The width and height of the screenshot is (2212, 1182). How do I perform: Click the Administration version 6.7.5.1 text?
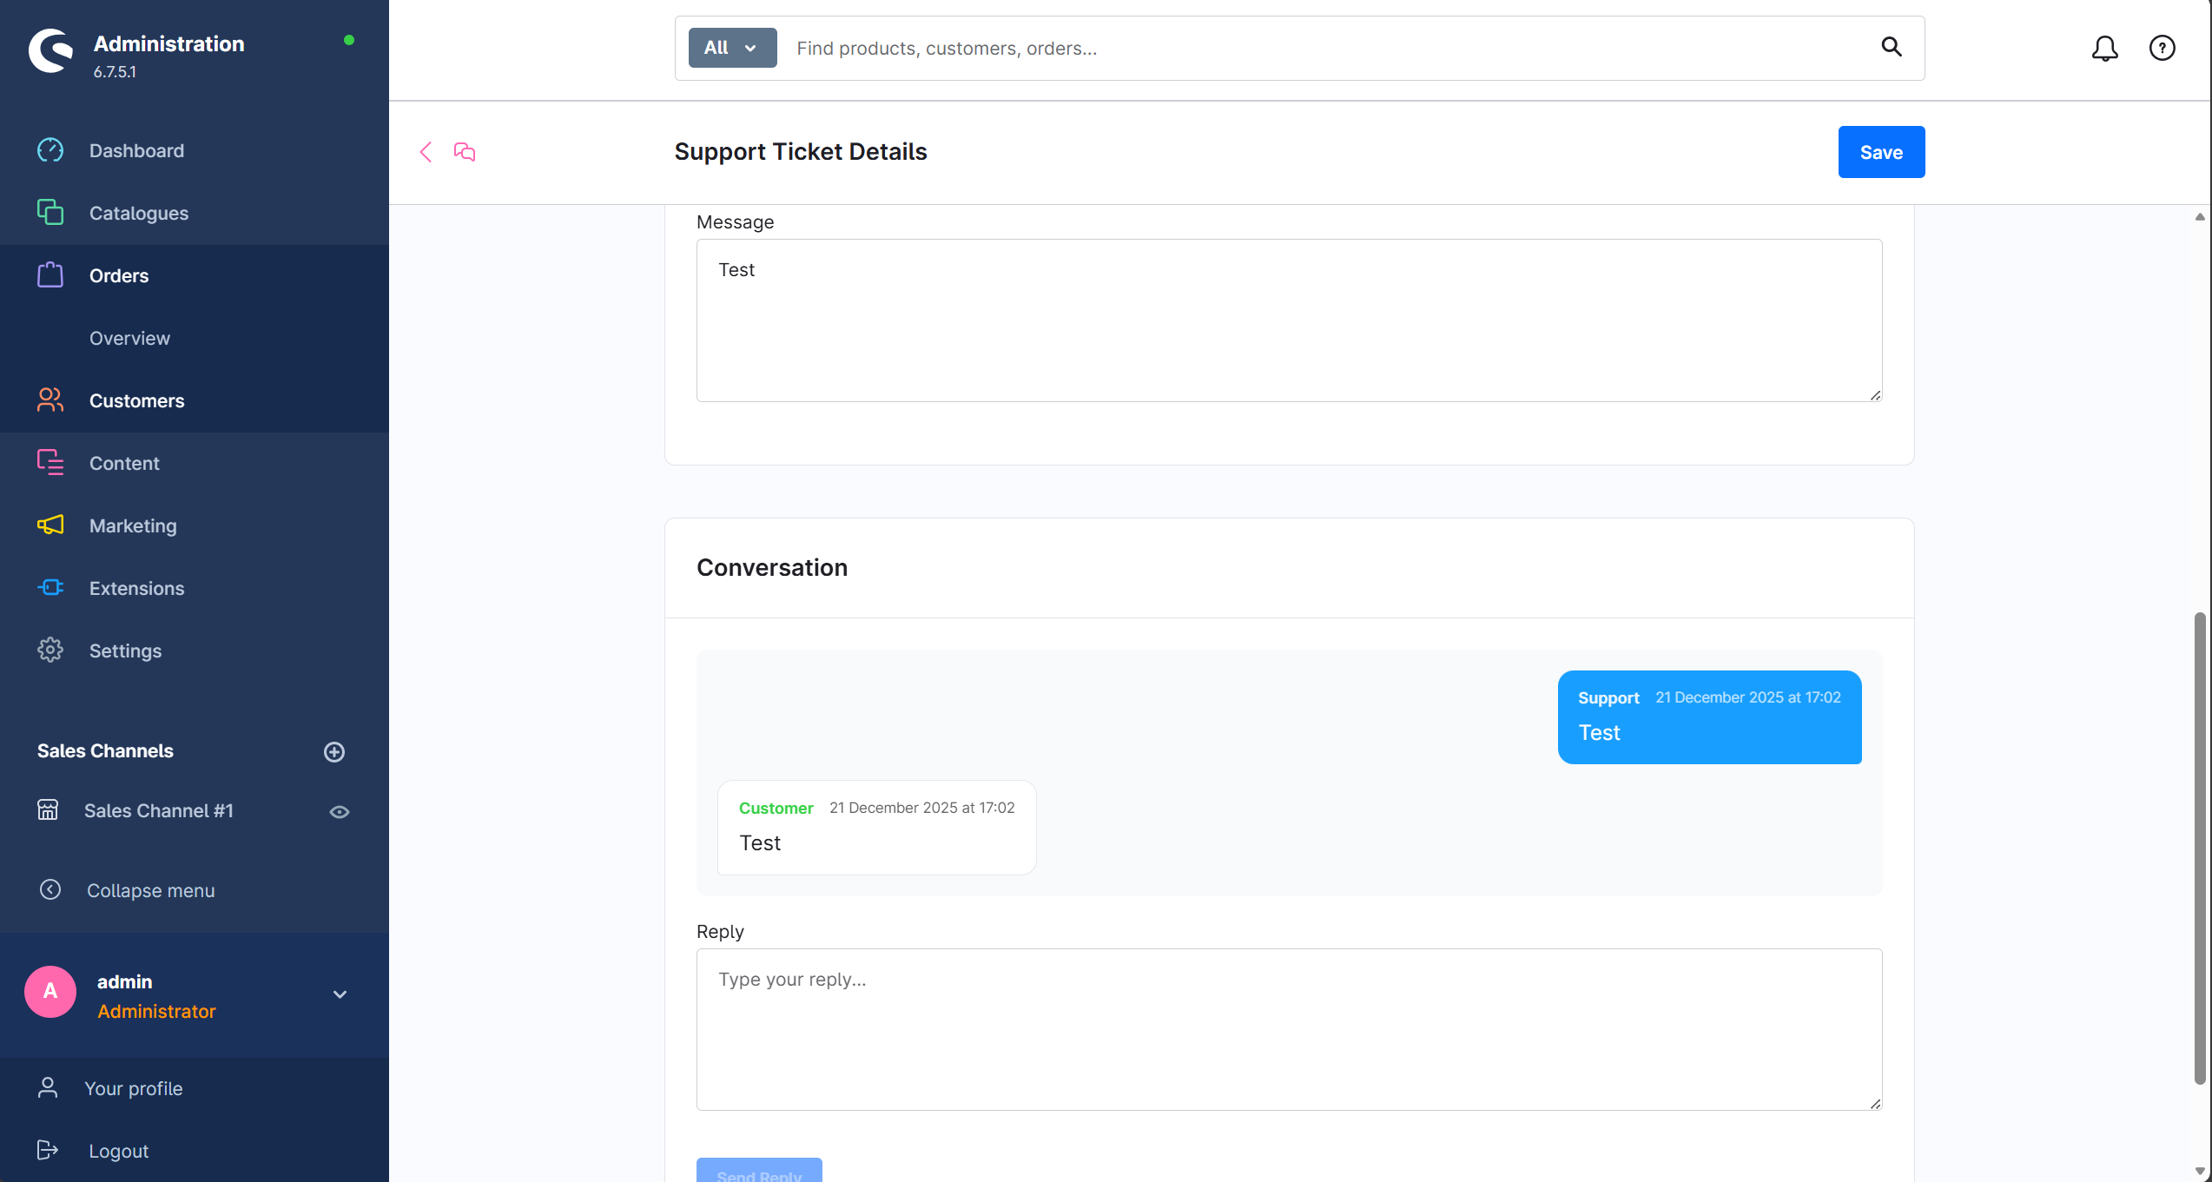[x=115, y=72]
